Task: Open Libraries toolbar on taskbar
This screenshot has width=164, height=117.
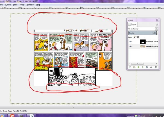Action: coord(140,116)
